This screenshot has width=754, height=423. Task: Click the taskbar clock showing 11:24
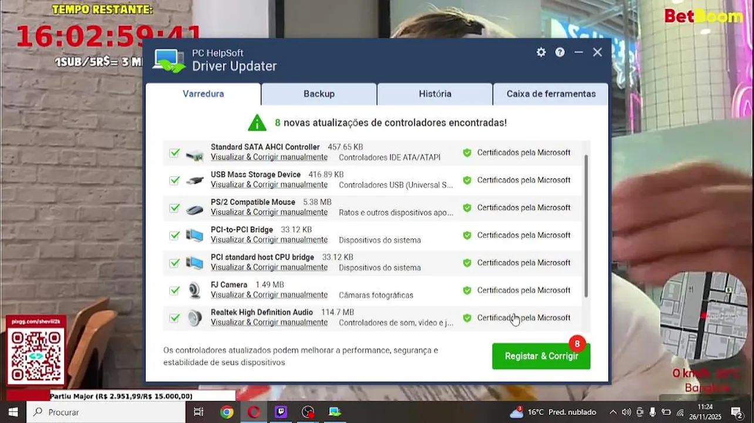click(705, 412)
